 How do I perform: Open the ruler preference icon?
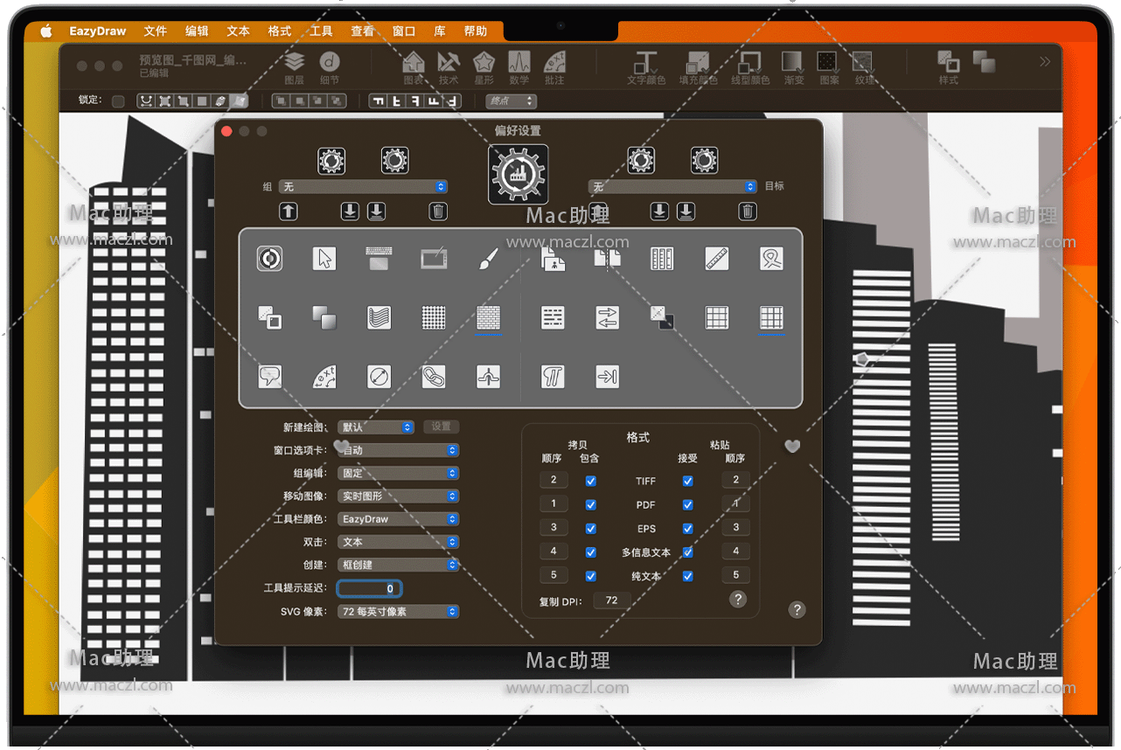coord(717,259)
